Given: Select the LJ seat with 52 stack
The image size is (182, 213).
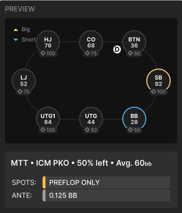Looking at the screenshot, I should coord(24,81).
